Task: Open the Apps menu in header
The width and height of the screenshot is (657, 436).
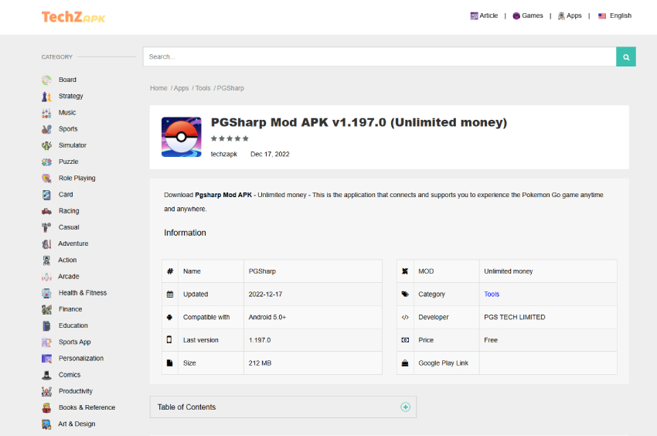Action: click(570, 15)
